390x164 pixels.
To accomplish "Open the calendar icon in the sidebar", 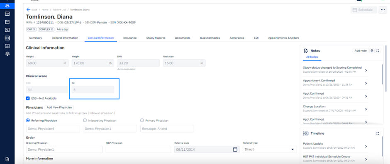I will pos(7,22).
